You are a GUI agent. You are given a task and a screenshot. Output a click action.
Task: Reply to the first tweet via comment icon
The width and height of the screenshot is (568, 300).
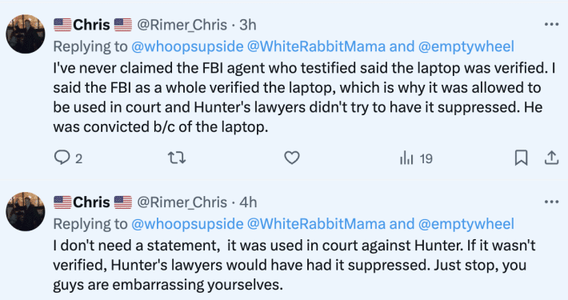tap(62, 158)
